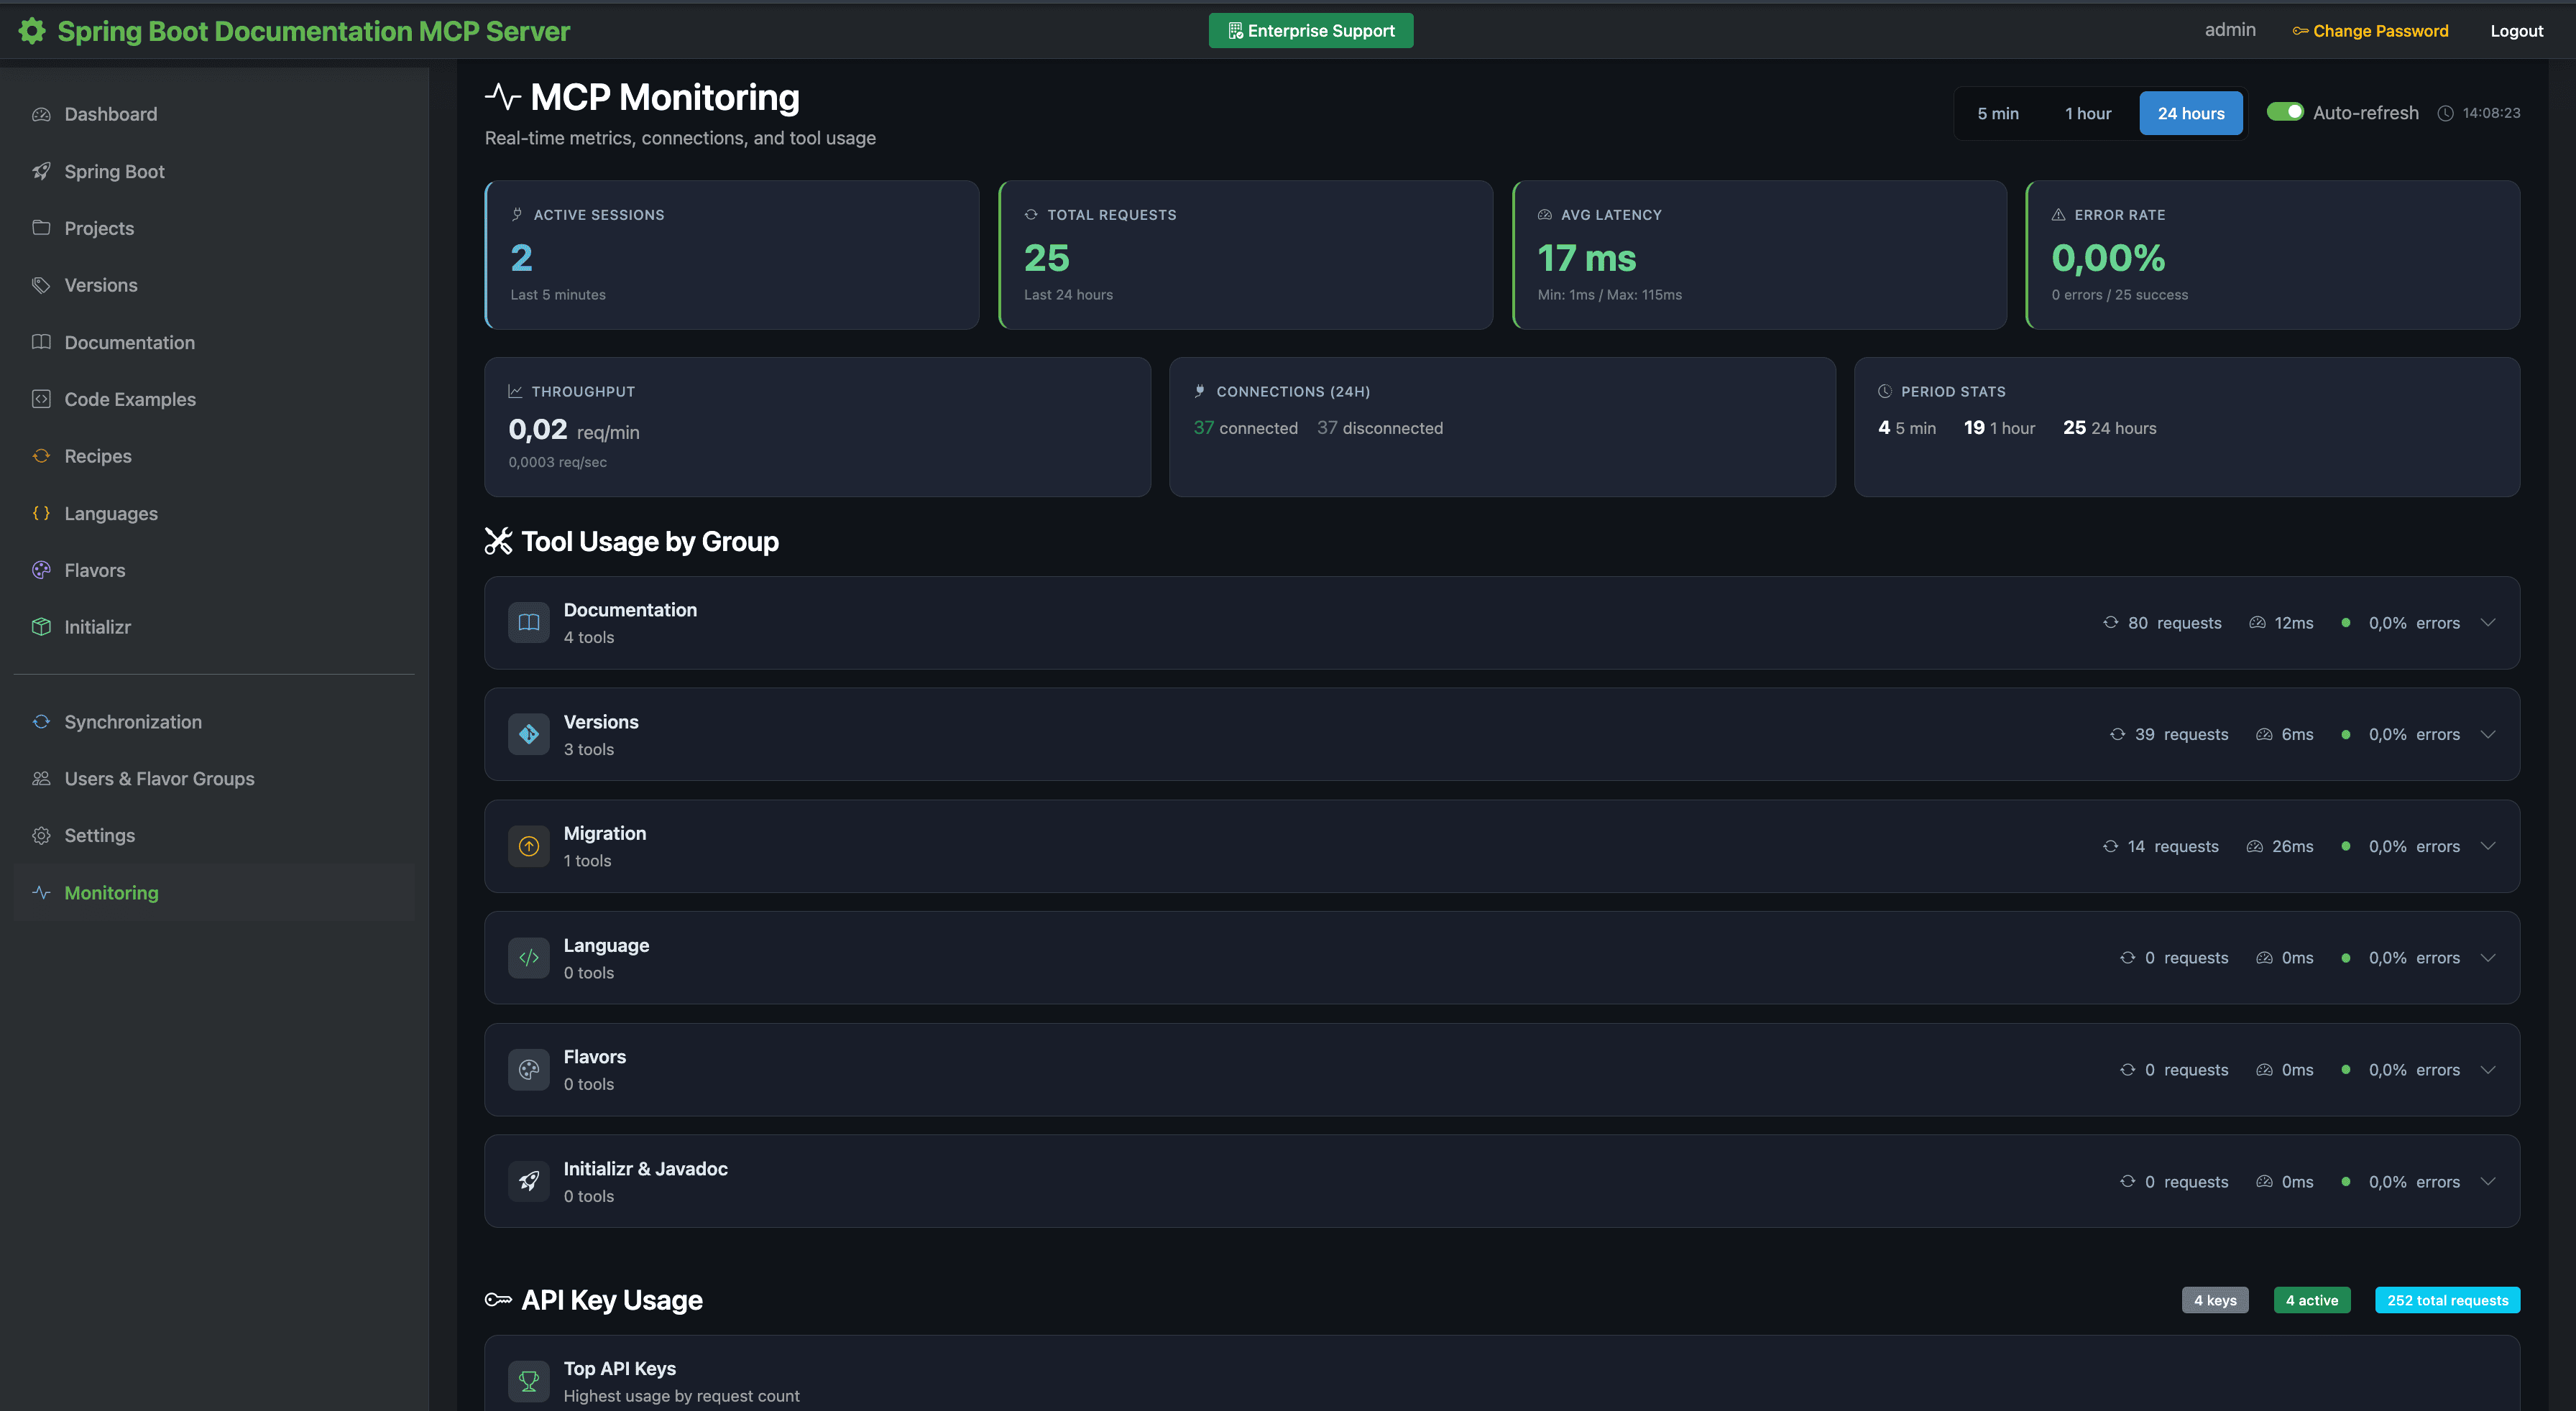The image size is (2576, 1411).
Task: Click the Enterprise Support button
Action: pos(1310,31)
